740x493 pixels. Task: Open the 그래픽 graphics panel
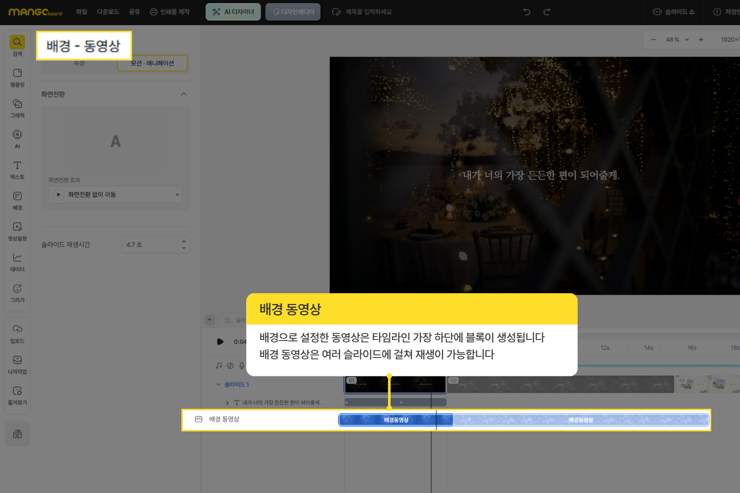pyautogui.click(x=17, y=107)
